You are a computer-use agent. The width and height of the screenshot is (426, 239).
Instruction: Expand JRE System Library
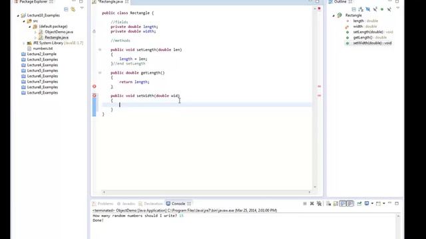click(x=24, y=43)
